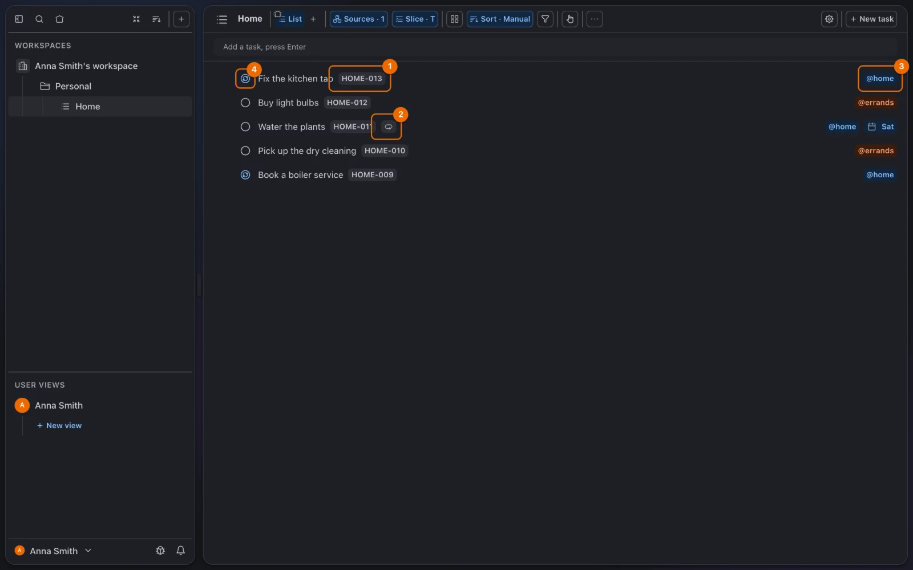The width and height of the screenshot is (913, 570).
Task: Open the grid layout icon in toolbar
Action: [x=454, y=19]
